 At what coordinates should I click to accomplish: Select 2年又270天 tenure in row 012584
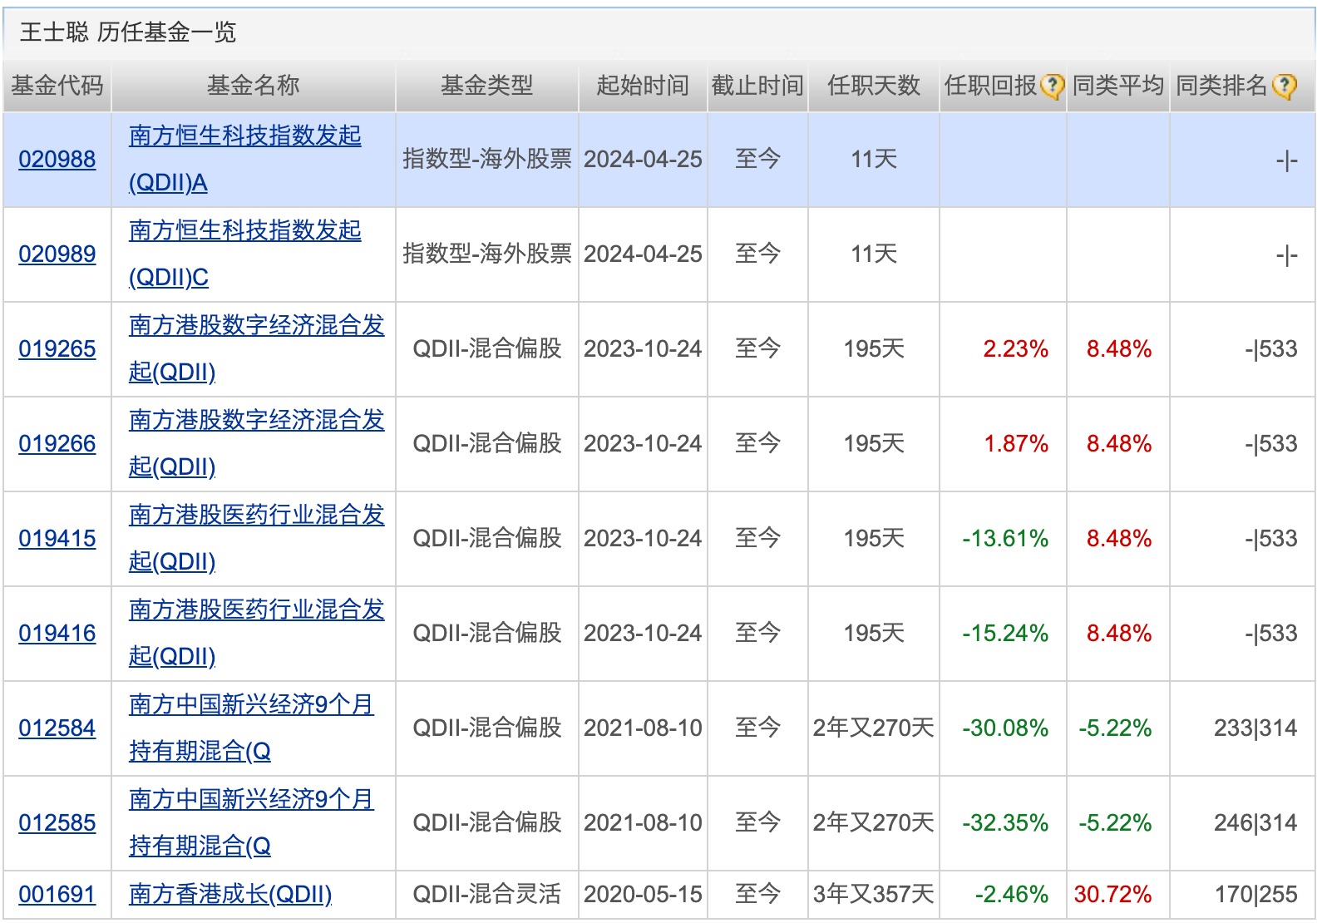(874, 728)
